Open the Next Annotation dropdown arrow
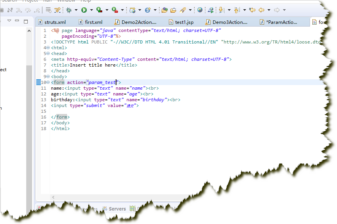The height and width of the screenshot is (224, 337). pos(229,10)
